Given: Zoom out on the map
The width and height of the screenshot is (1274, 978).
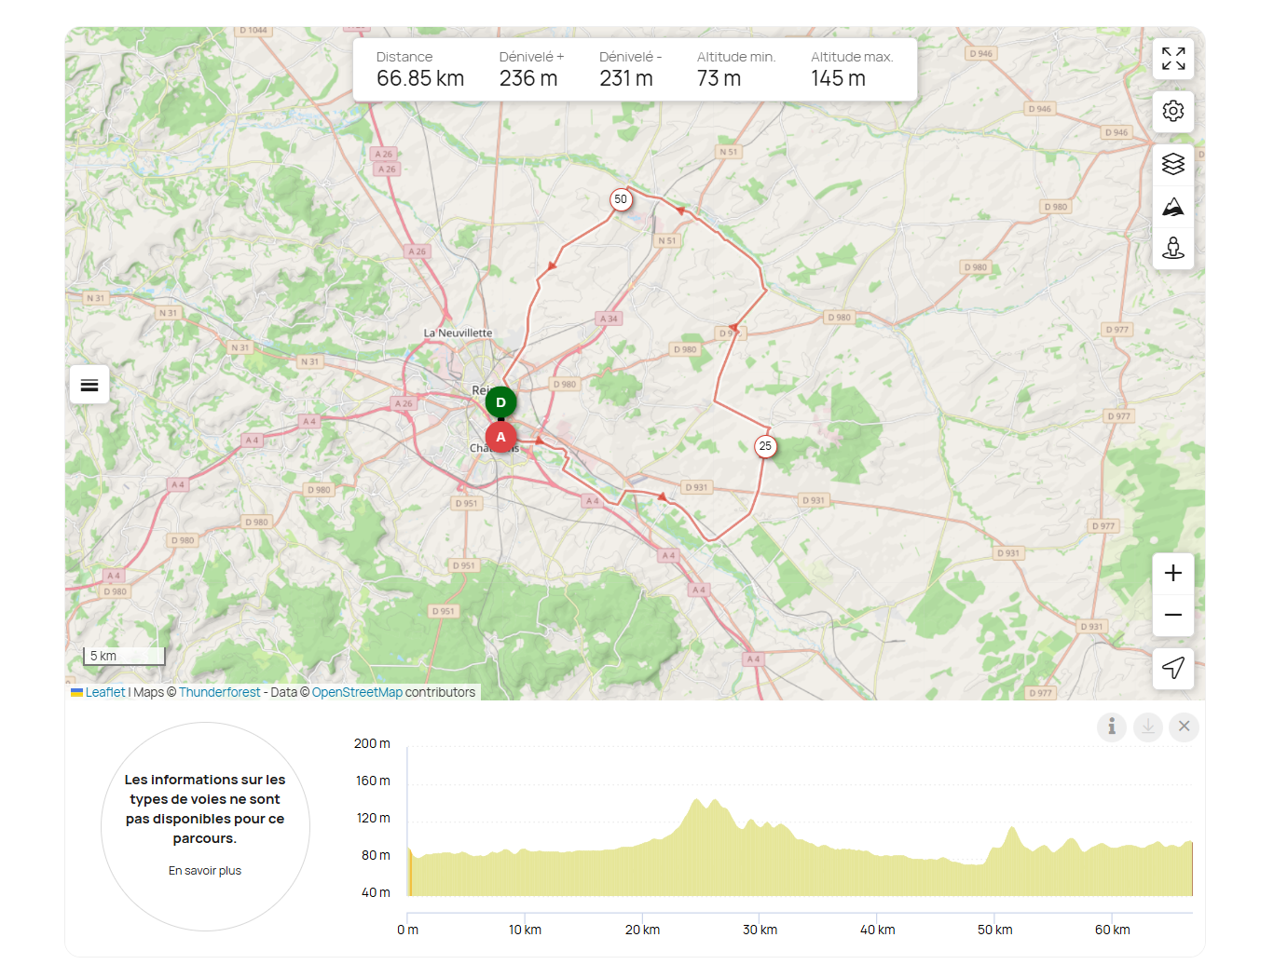Looking at the screenshot, I should [1172, 616].
